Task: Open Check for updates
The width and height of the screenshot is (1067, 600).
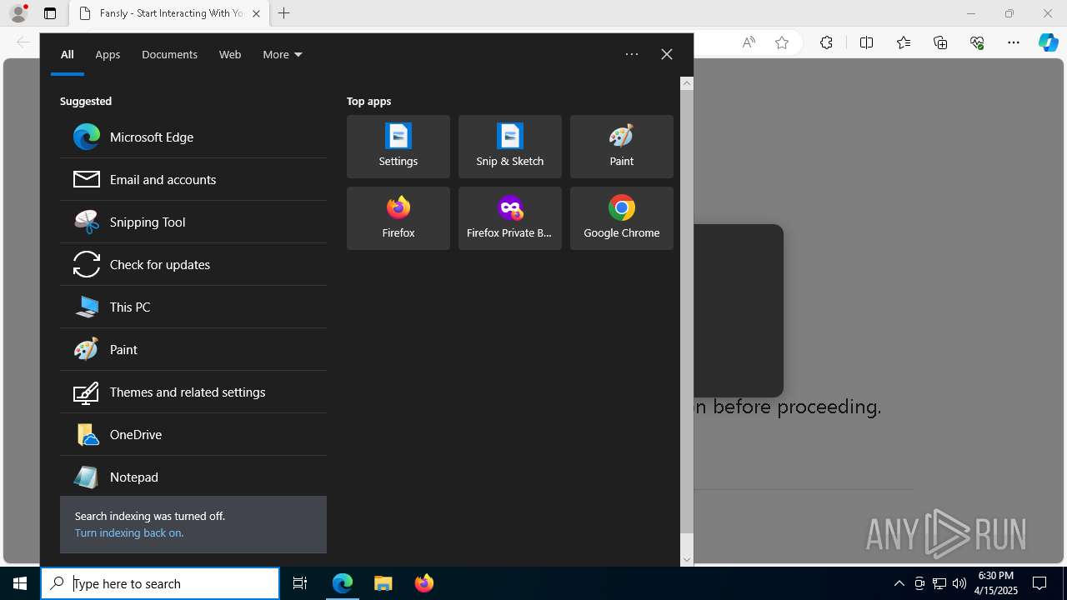Action: pyautogui.click(x=193, y=264)
